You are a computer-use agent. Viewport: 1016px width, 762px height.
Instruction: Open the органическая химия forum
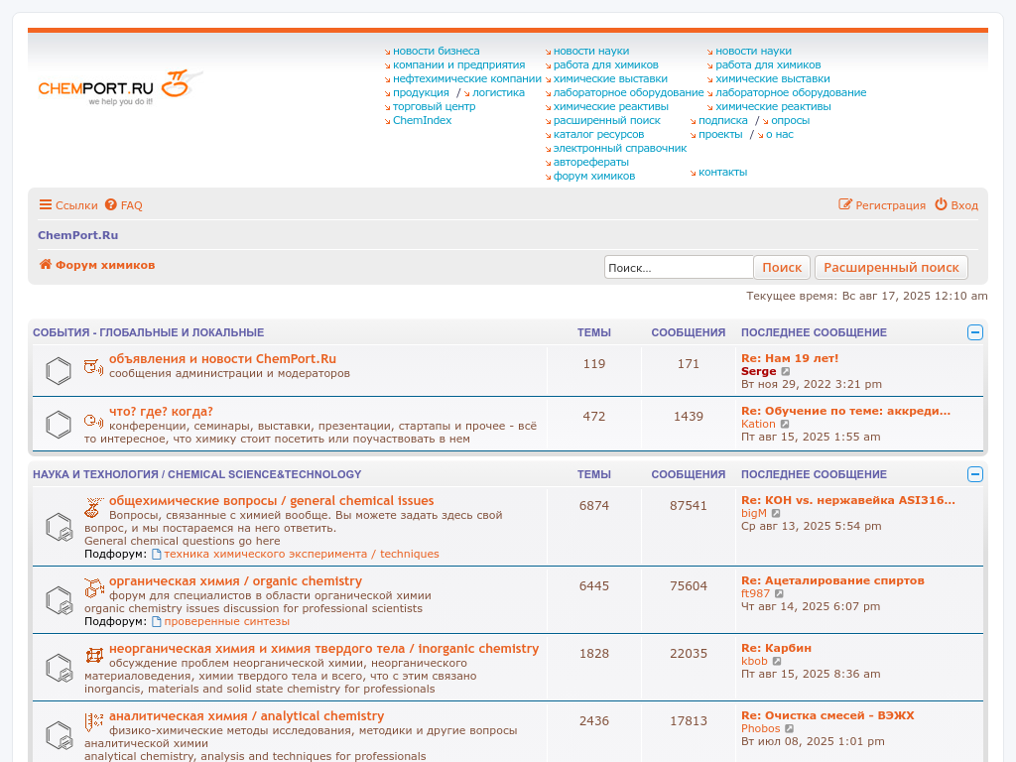[235, 581]
